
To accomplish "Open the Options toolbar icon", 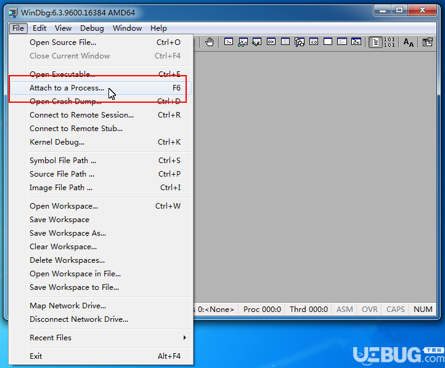I will (427, 42).
